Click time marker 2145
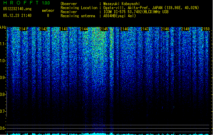 point(104,29)
